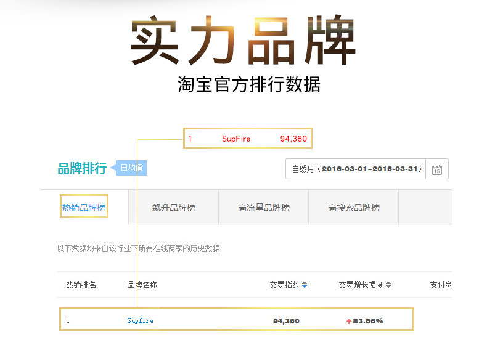Viewport: 487px width, 345px height.
Task: Click the 淘宝官方排行数据 subtitle
Action: pyautogui.click(x=249, y=84)
